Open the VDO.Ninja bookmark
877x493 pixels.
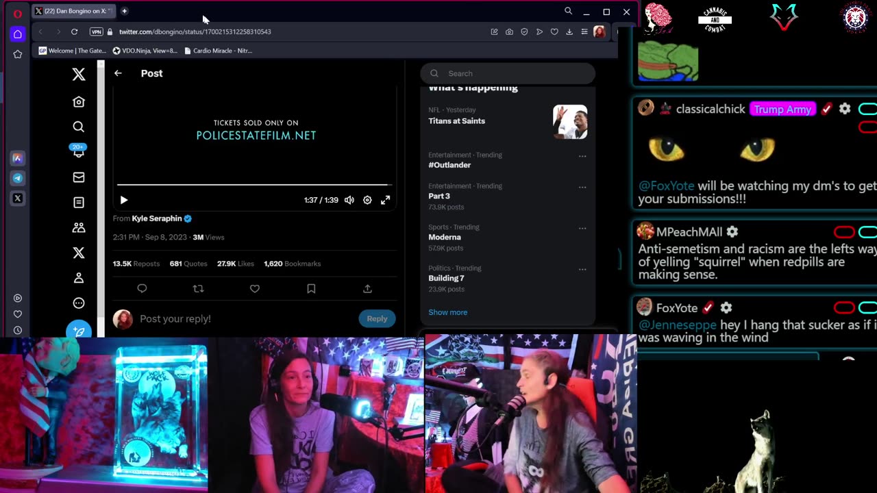pyautogui.click(x=145, y=51)
